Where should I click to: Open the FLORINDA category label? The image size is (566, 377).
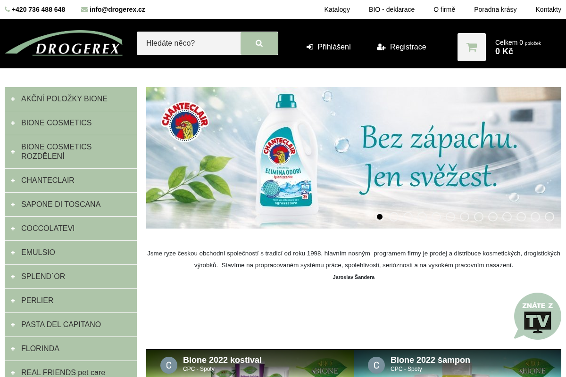tap(40, 349)
